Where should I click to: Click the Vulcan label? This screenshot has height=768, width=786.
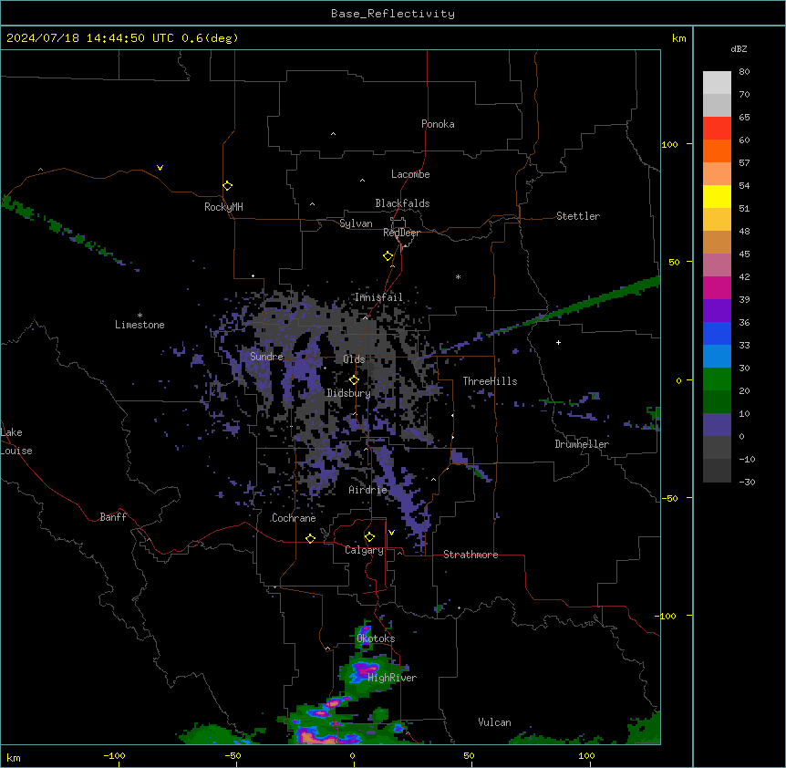(x=495, y=722)
